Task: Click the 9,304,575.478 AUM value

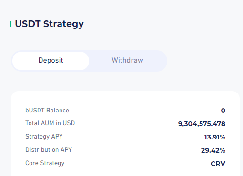Action: [x=202, y=124]
